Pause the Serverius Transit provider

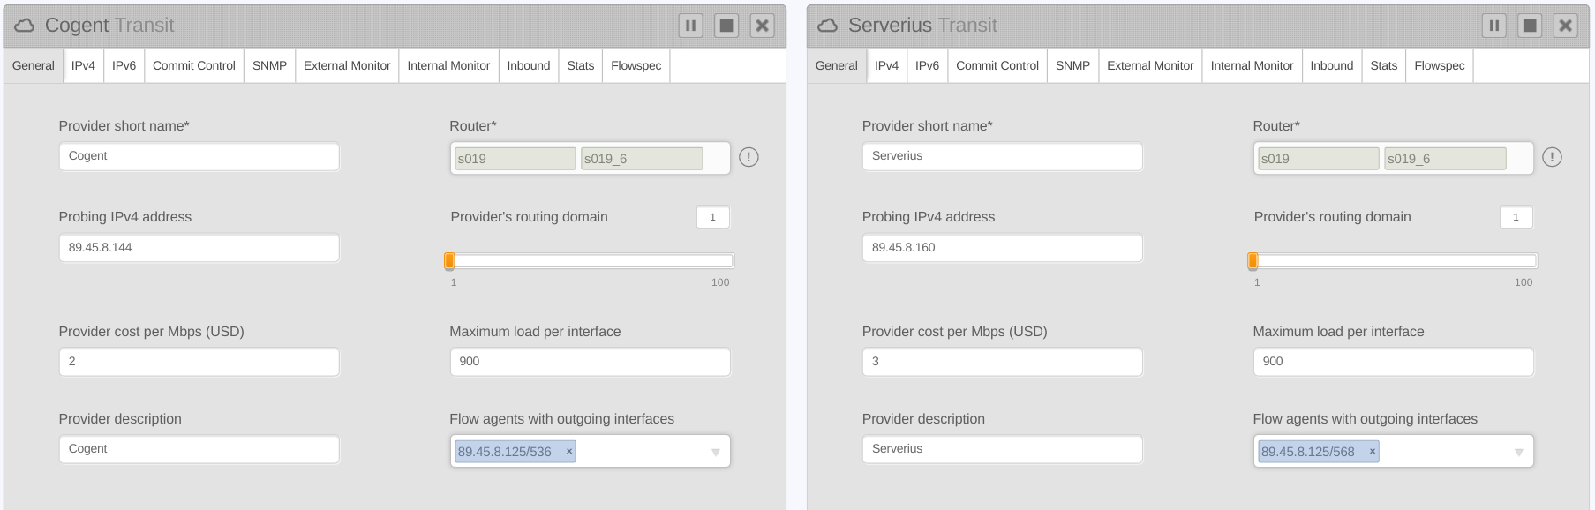click(1493, 26)
